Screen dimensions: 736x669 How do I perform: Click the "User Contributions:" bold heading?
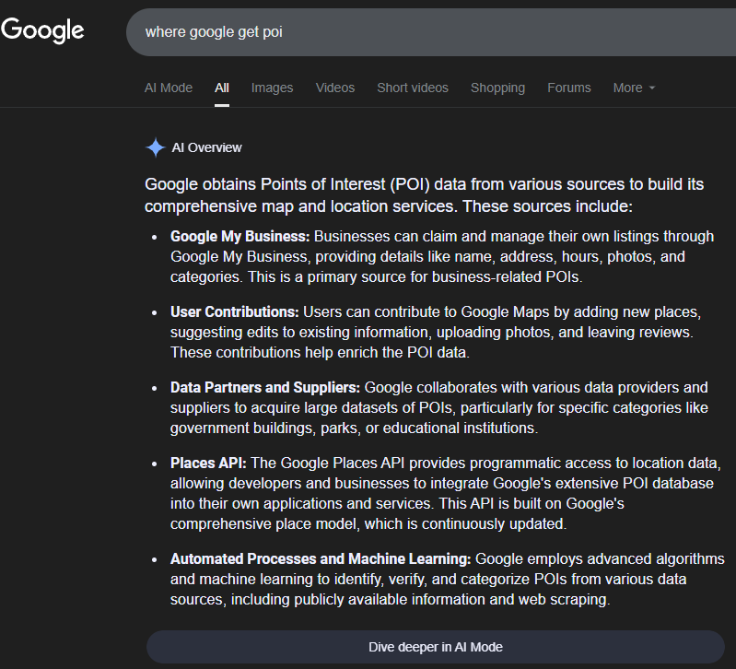point(234,312)
